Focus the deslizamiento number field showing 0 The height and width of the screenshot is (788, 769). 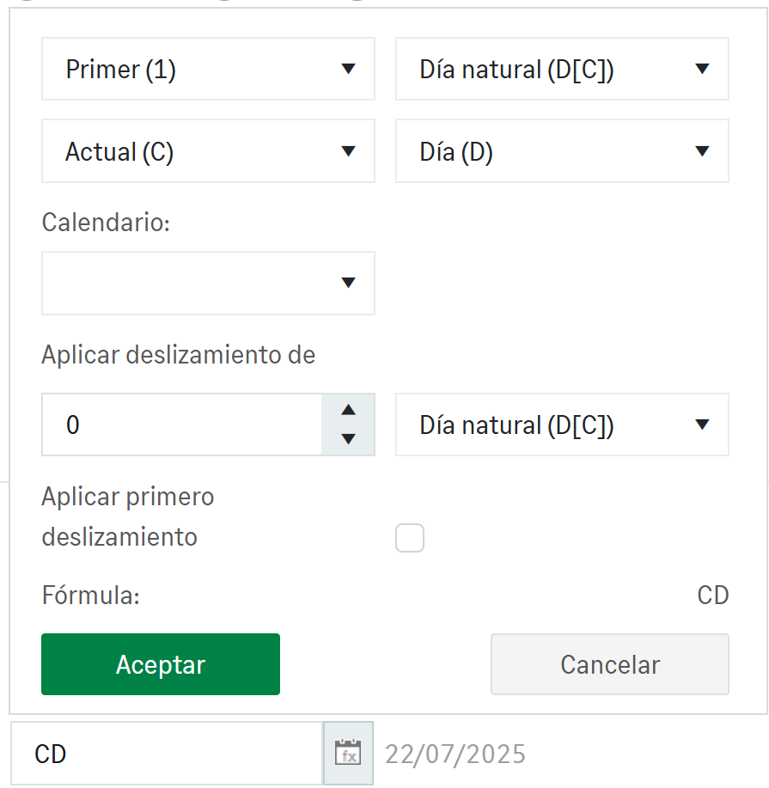[x=182, y=425]
